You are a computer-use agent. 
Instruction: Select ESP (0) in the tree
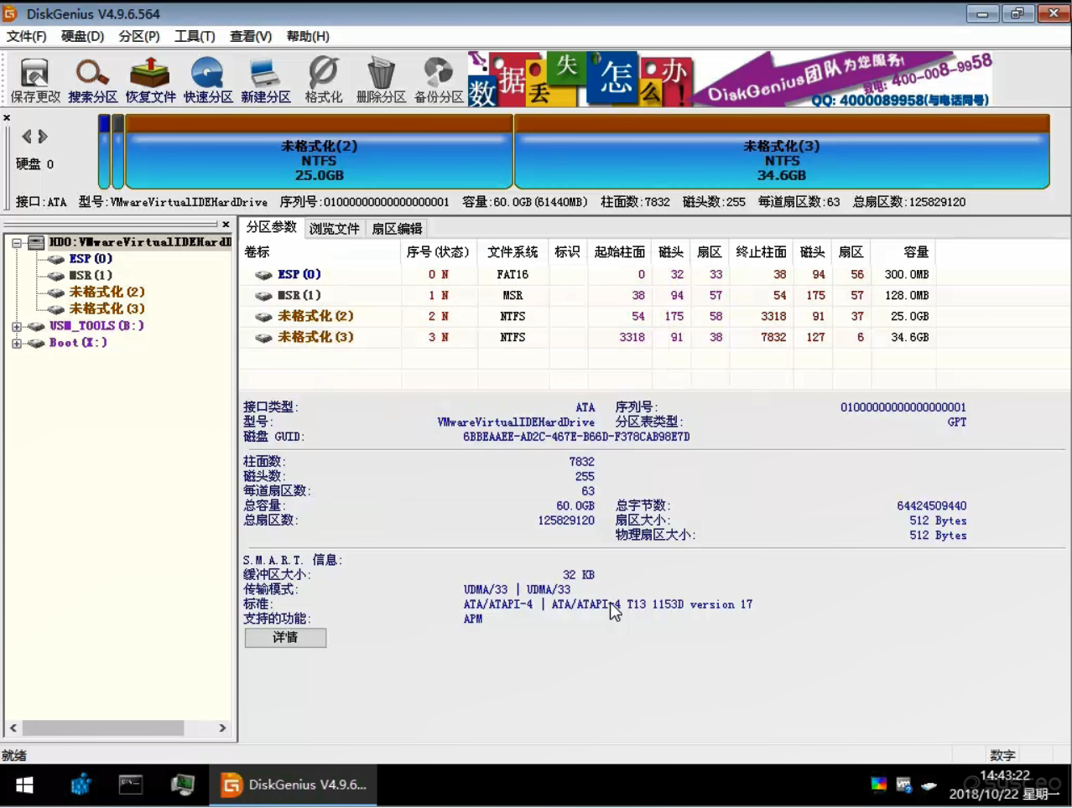click(x=91, y=258)
